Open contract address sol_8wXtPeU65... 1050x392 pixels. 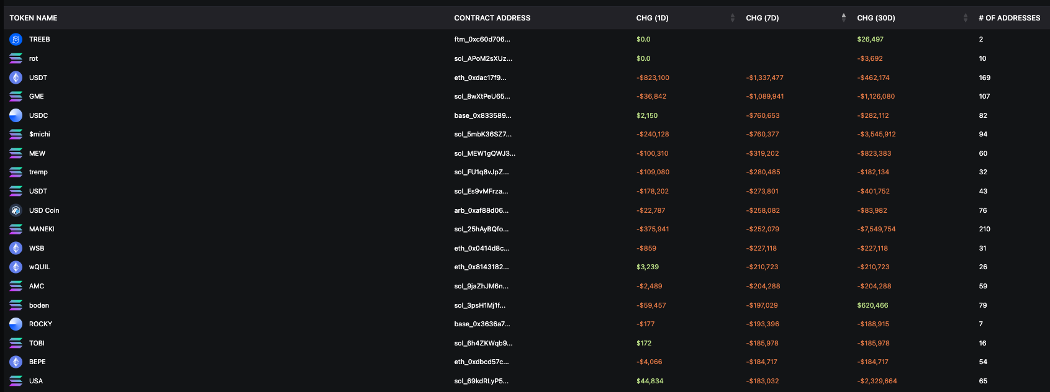pos(482,96)
